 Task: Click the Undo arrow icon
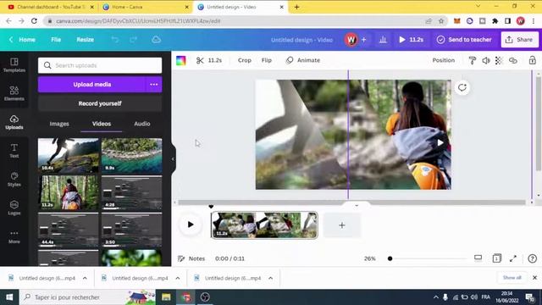115,40
